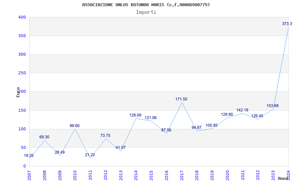The image size is (292, 182).
Task: Click the 73.75 data label for 2012
Action: (x=105, y=135)
